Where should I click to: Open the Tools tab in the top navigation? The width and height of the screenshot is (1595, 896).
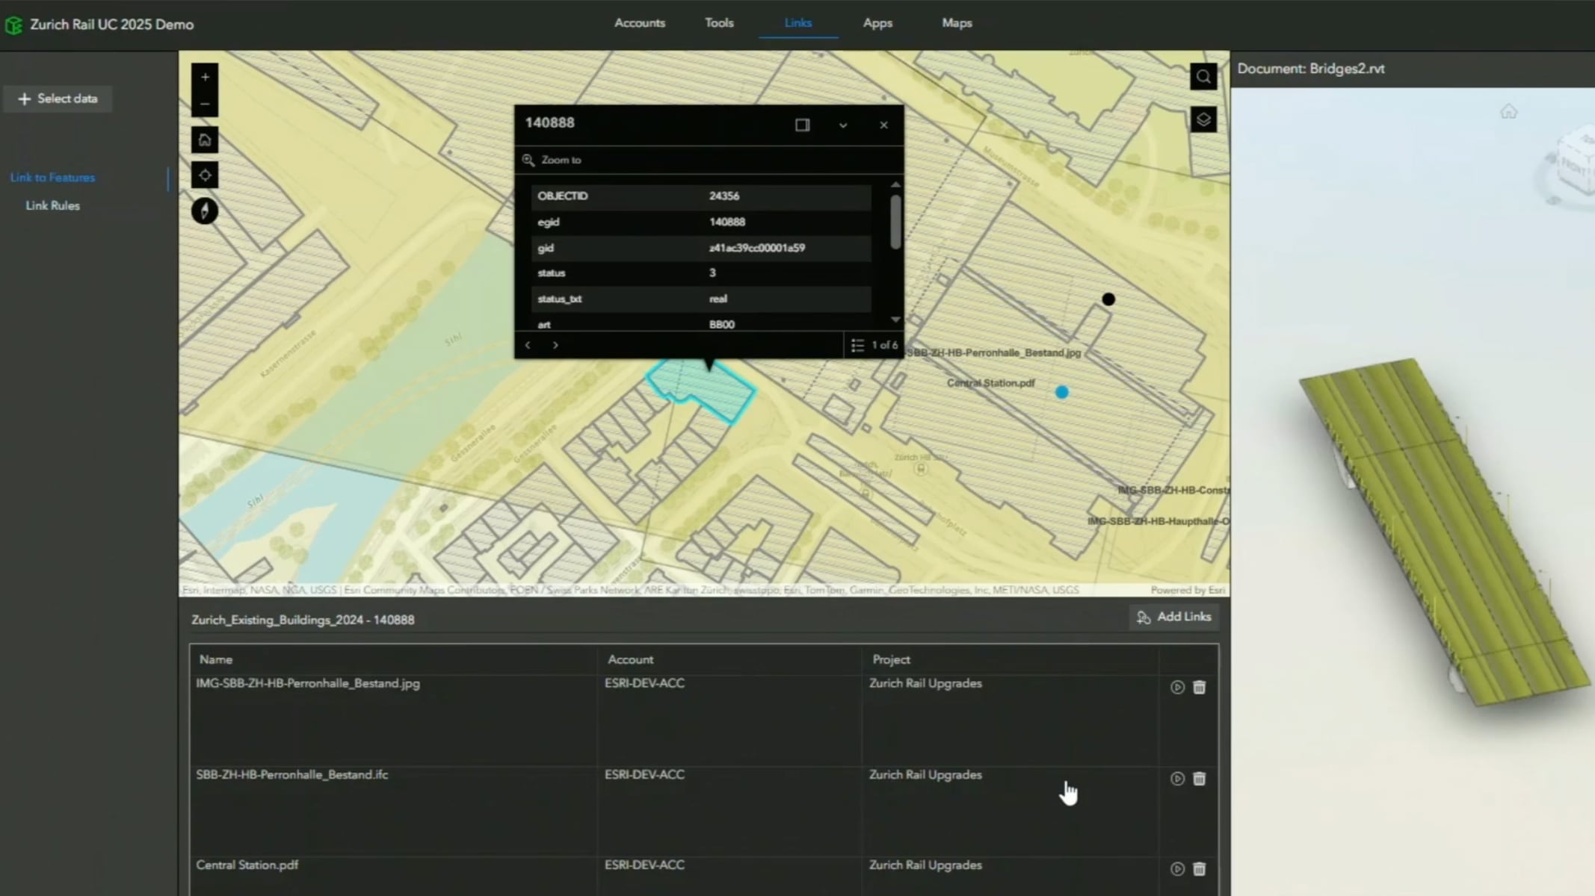718,23
